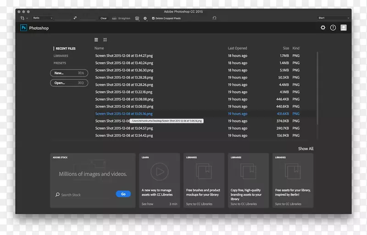Open the help question mark icon
This screenshot has width=367, height=235.
coord(333,28)
